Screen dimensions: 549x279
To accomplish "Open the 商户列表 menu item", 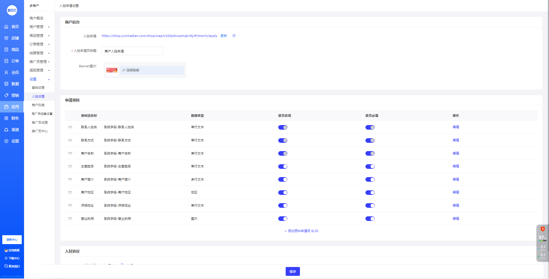I will [x=38, y=105].
